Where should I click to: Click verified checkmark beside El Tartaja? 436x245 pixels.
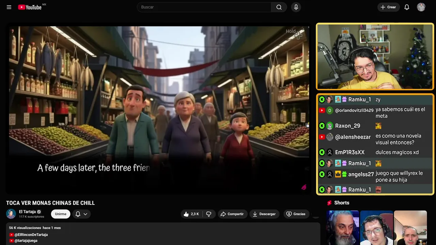point(39,212)
